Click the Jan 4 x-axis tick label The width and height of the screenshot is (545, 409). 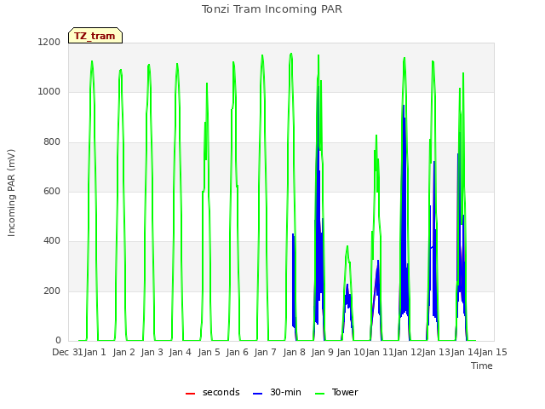[x=180, y=352]
